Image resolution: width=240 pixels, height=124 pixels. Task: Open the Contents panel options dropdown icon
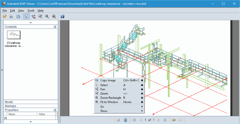[55, 27]
